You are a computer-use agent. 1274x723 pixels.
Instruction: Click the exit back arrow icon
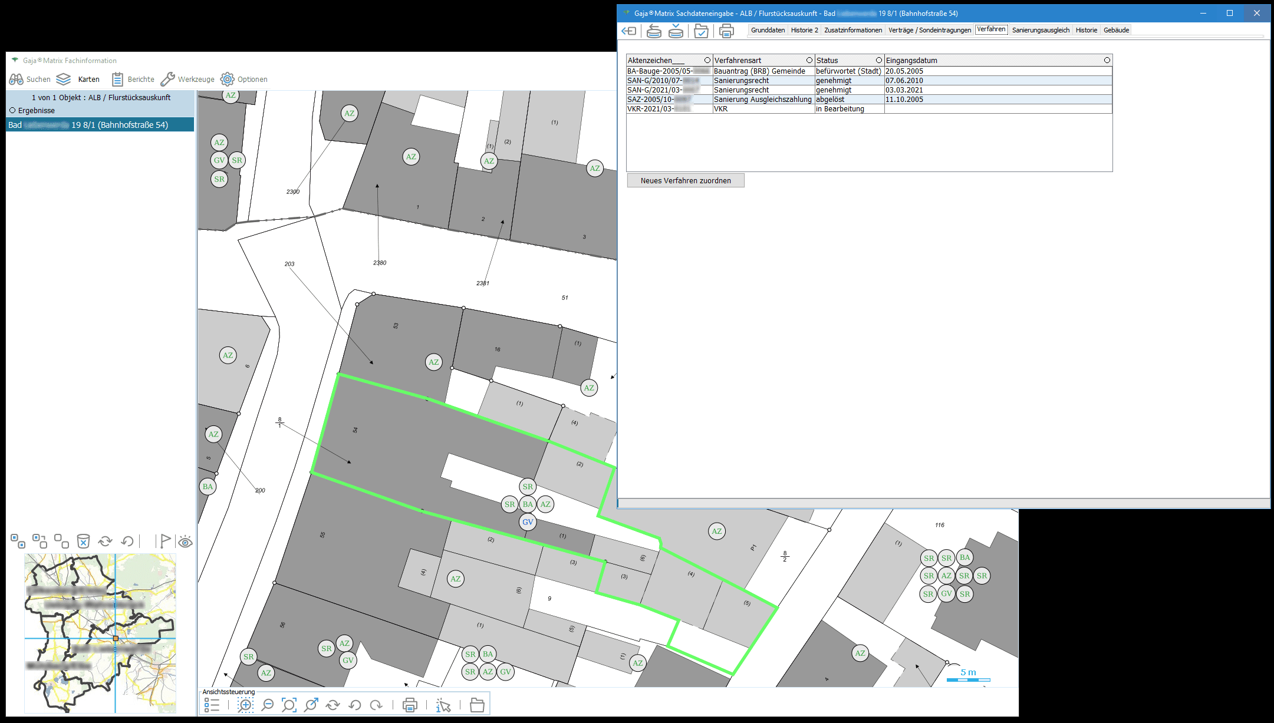(x=628, y=31)
